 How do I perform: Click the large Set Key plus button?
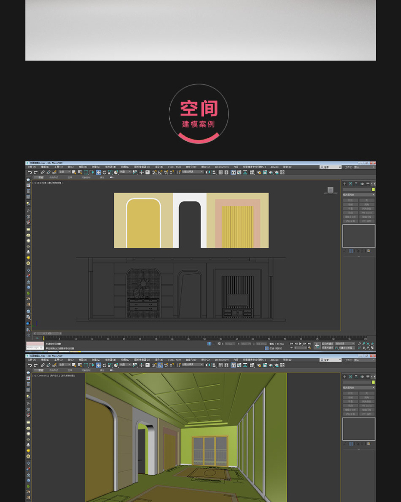coord(317,346)
